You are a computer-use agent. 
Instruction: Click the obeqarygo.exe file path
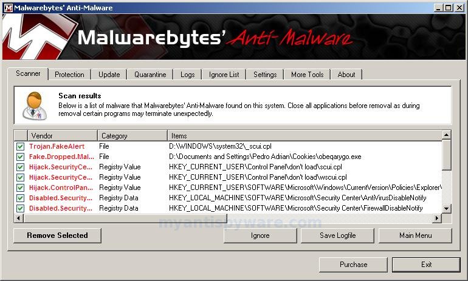coord(265,157)
